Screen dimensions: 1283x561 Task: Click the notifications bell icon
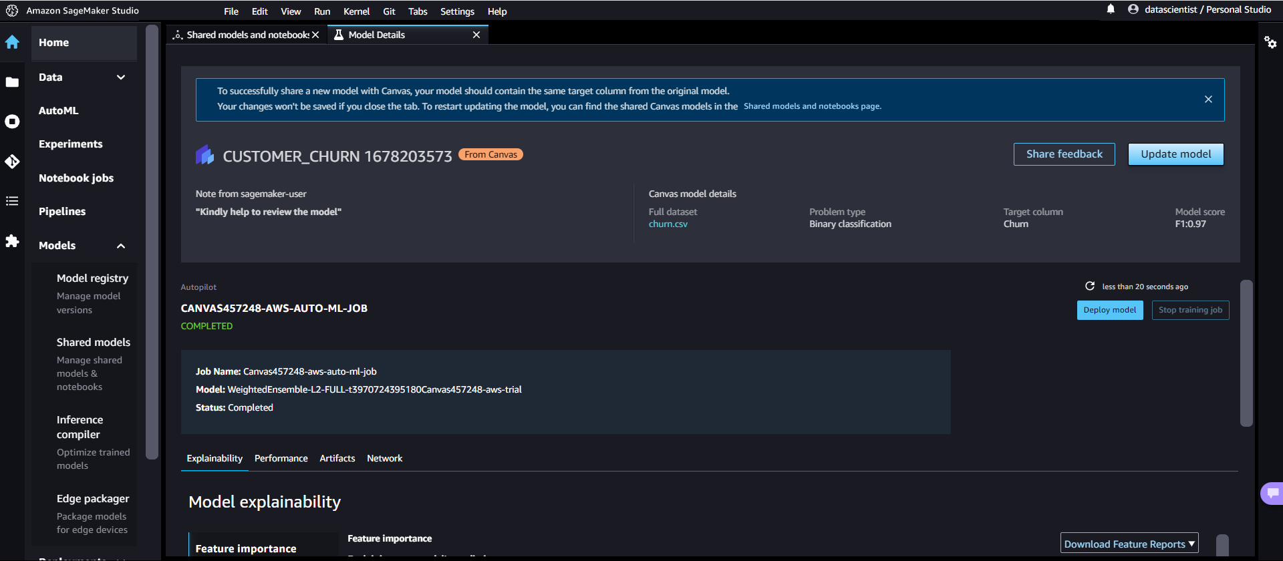(x=1111, y=9)
